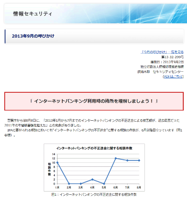Click the red-boxed インターネットバンキング headline
187x199 pixels.
(94, 101)
